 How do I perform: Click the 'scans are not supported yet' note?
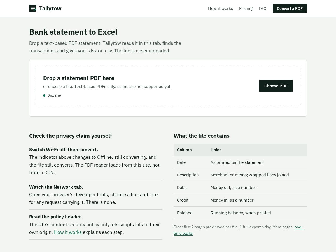[x=144, y=87]
